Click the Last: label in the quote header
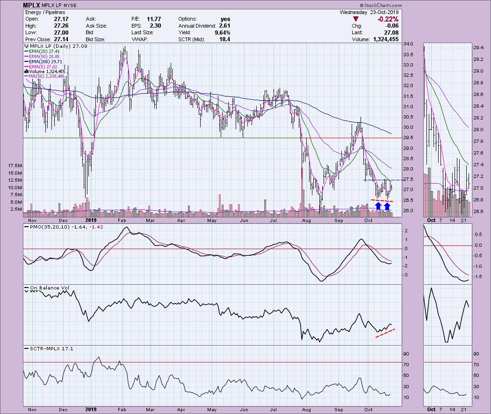The width and height of the screenshot is (491, 414). 357,33
